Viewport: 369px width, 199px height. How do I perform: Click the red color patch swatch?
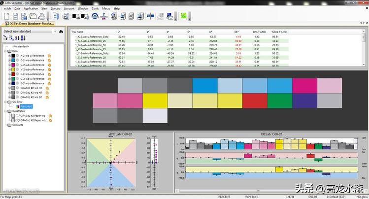pyautogui.click(x=254, y=100)
